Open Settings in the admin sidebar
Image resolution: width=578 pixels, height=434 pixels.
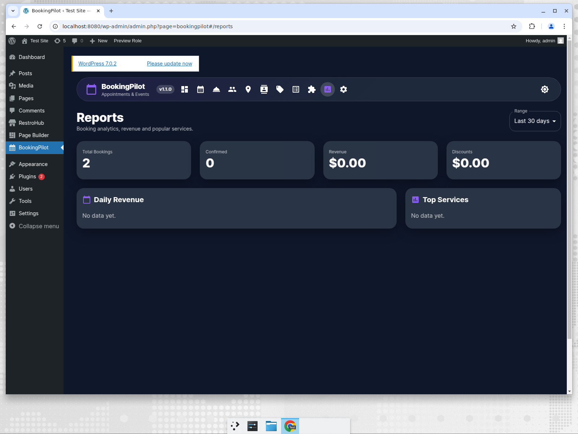(x=35, y=213)
